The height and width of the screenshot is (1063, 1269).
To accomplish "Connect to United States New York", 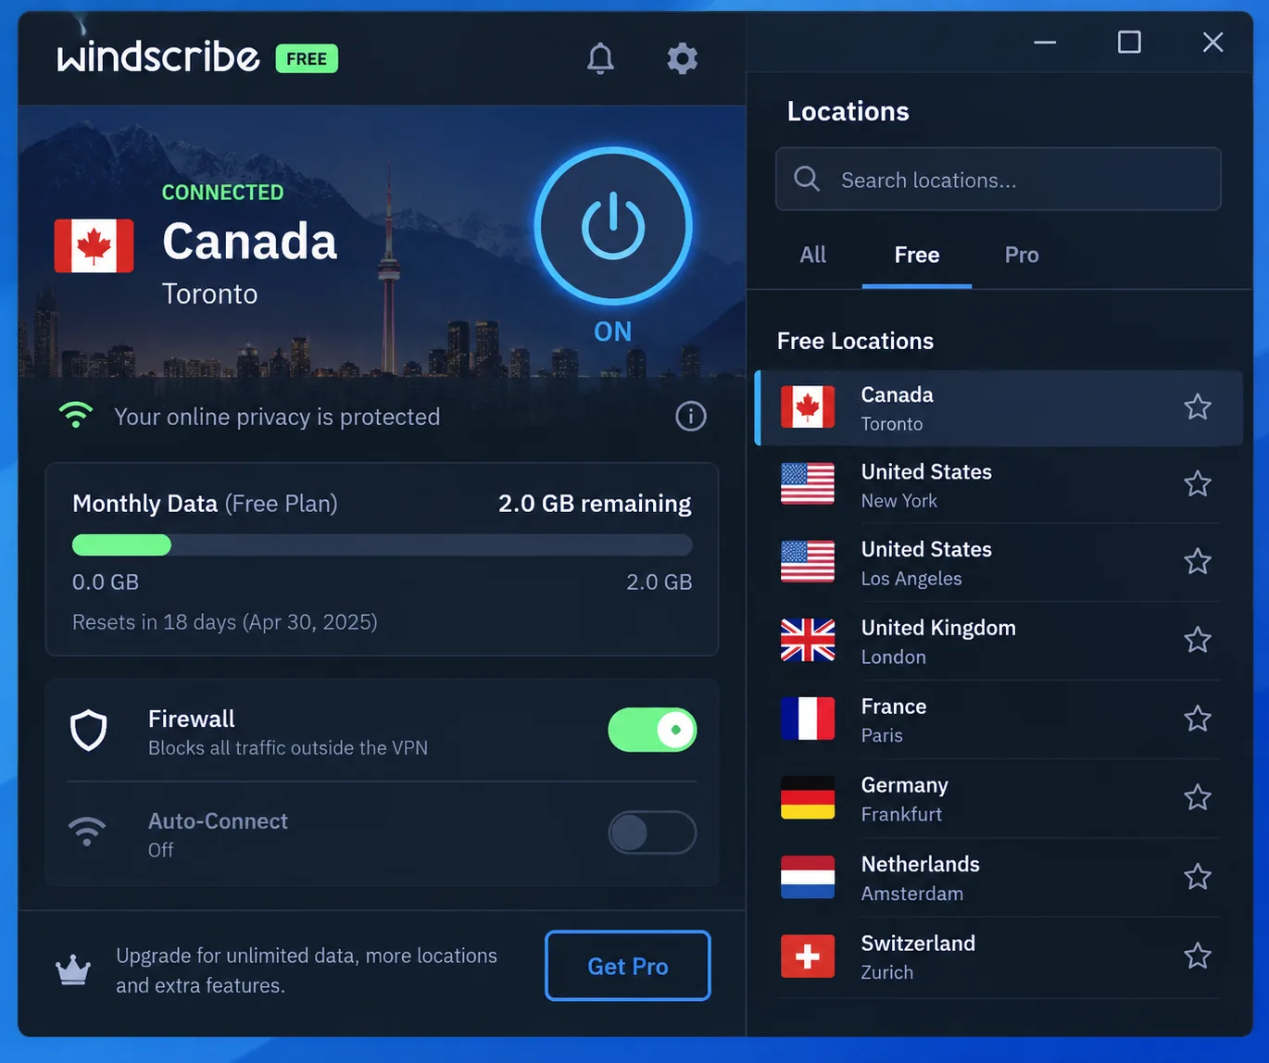I will 999,484.
